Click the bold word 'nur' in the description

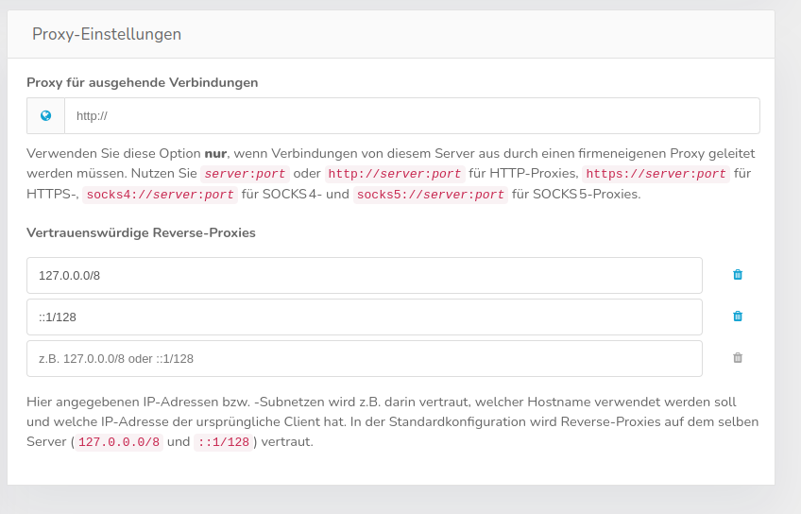[x=215, y=152]
